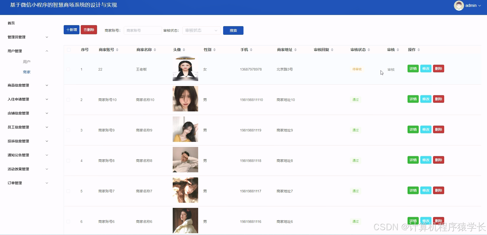
Task: Open the 审核状态 dropdown filter
Action: [x=201, y=30]
